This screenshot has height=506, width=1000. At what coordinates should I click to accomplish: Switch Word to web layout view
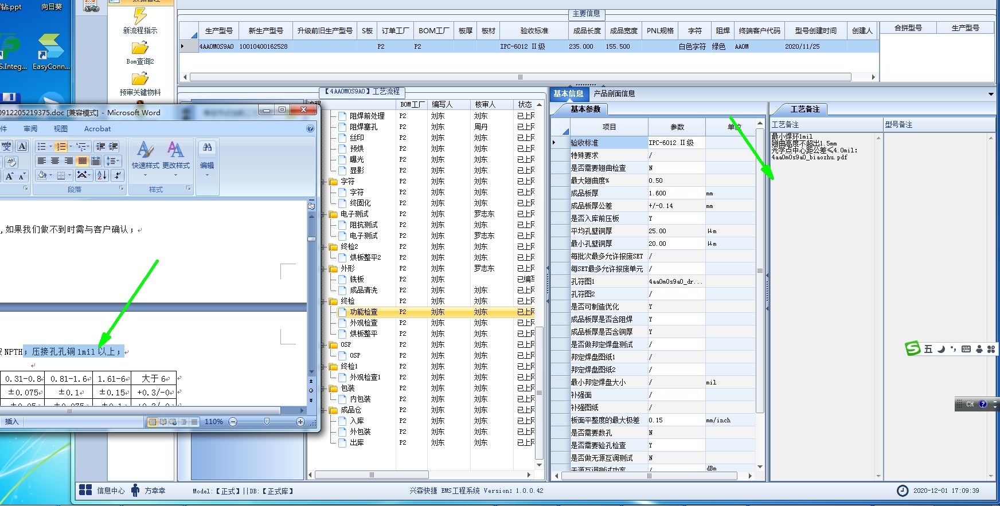(173, 422)
